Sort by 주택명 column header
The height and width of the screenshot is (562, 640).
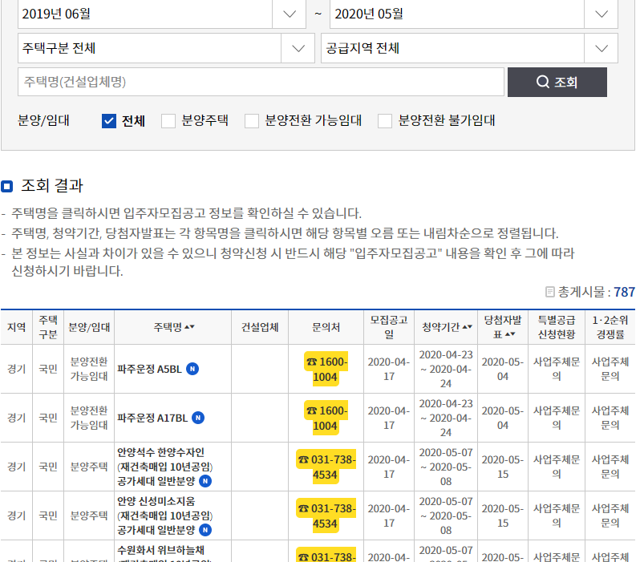pos(174,327)
